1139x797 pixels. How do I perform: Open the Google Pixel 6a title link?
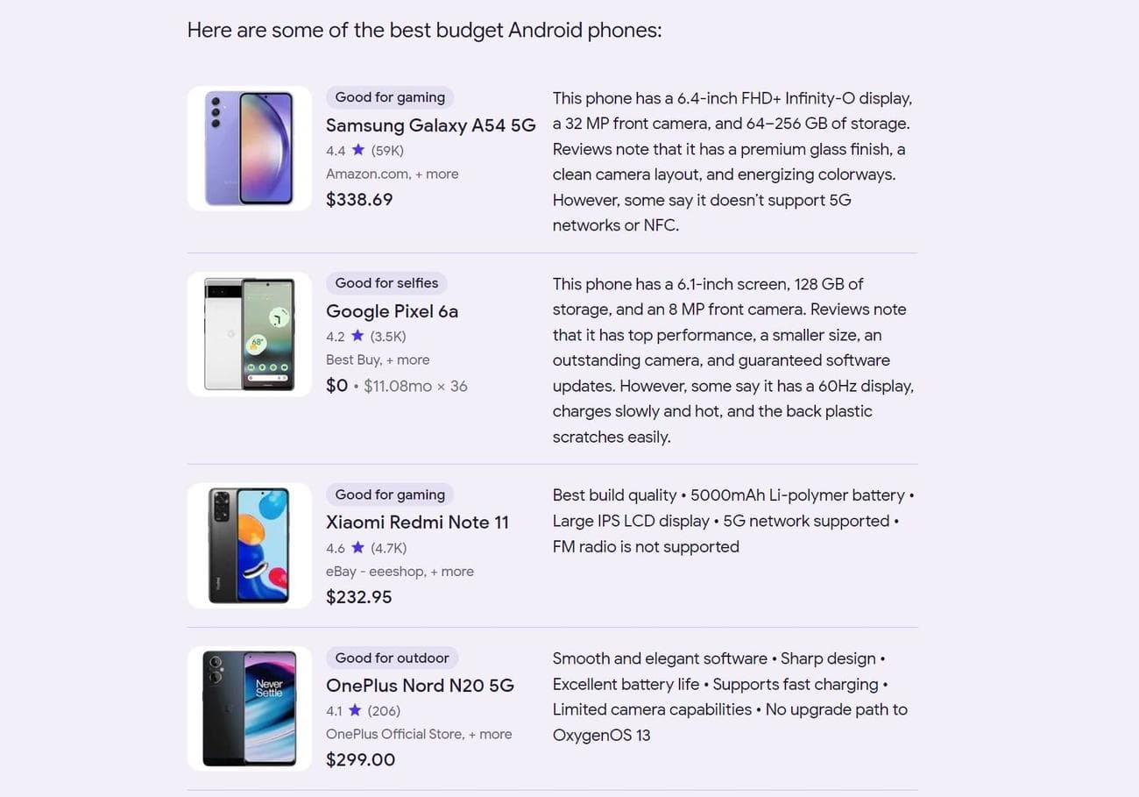pyautogui.click(x=392, y=311)
